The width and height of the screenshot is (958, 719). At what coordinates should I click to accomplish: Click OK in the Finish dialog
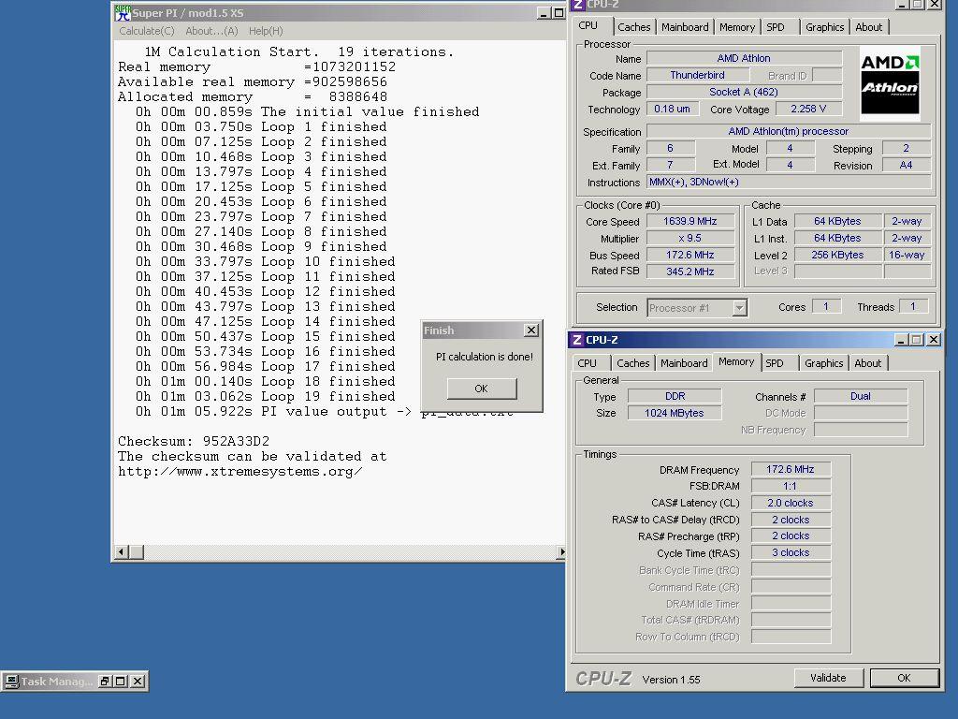(482, 389)
